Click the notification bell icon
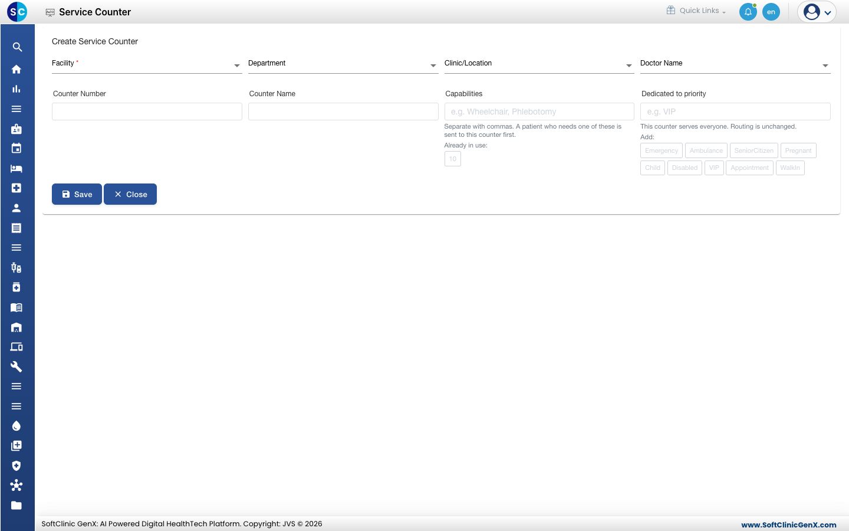The image size is (849, 531). tap(748, 12)
